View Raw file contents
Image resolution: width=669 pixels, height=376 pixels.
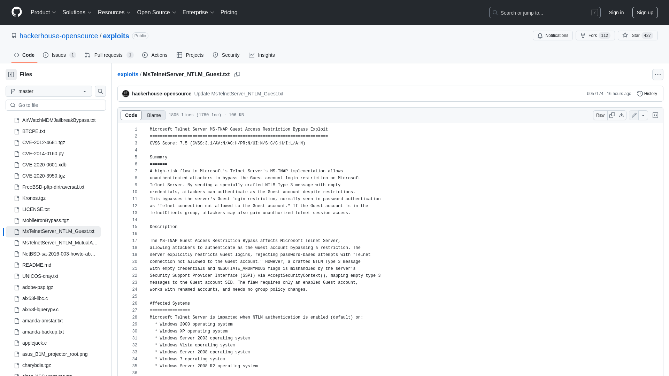(x=600, y=115)
